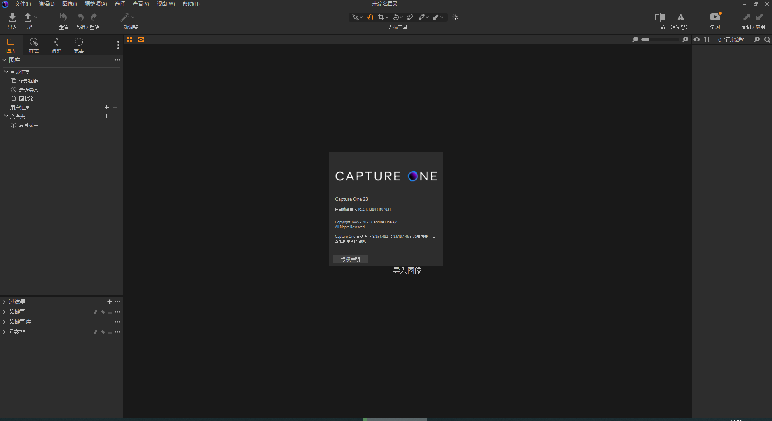Toggle the sort order arrows icon
Screen dimensions: 772x421
[x=707, y=39]
